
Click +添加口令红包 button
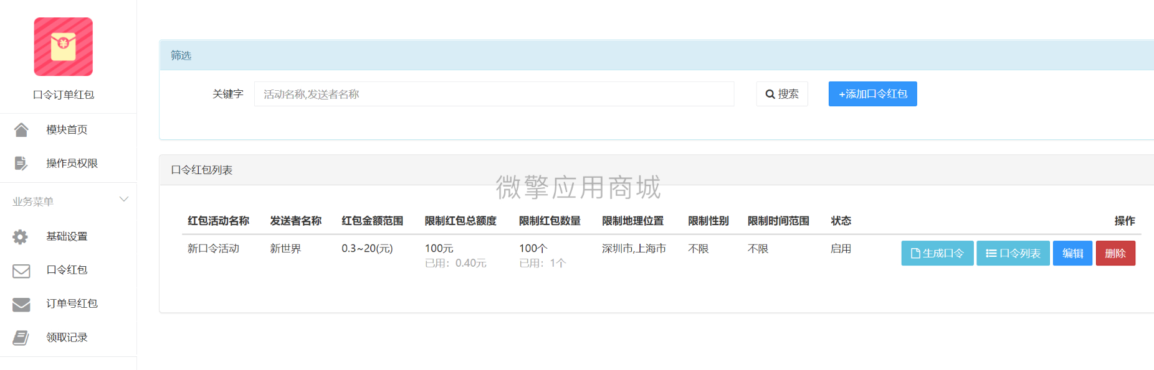coord(872,94)
